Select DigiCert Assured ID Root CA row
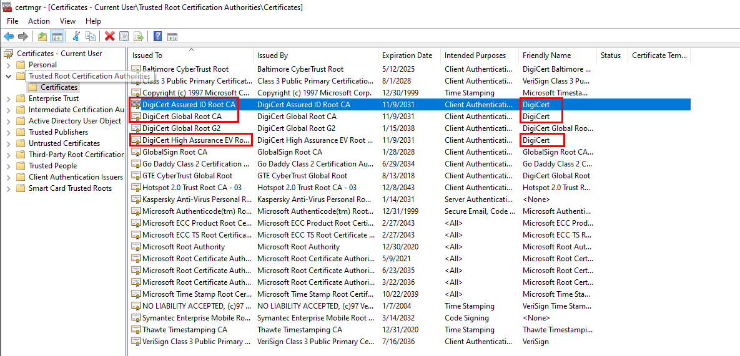 pos(410,105)
